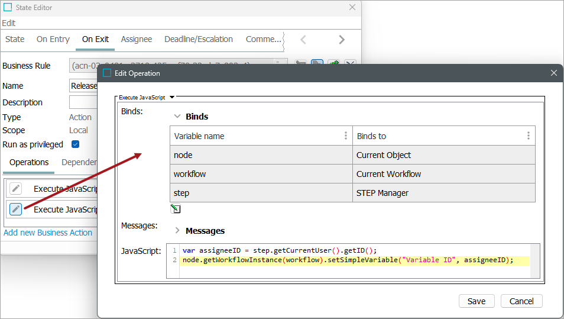This screenshot has width=564, height=319.
Task: Click the Save button
Action: coord(476,301)
